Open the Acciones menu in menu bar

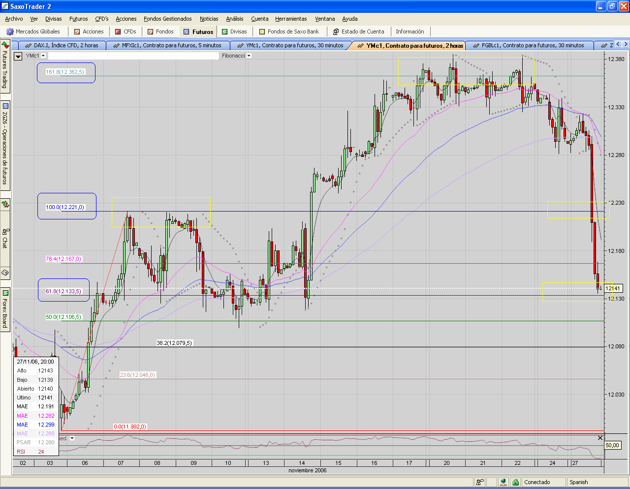(126, 19)
